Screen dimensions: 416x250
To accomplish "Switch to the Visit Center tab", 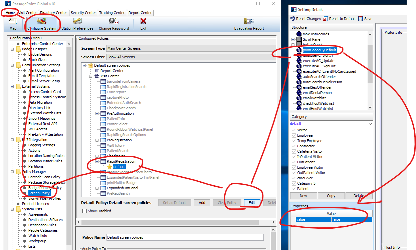I will tap(27, 13).
